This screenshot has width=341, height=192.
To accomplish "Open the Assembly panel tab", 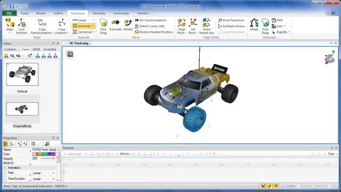I will (x=50, y=50).
